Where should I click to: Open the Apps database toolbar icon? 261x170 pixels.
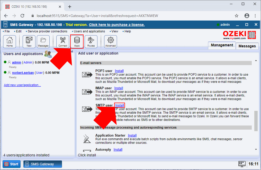coord(77,42)
